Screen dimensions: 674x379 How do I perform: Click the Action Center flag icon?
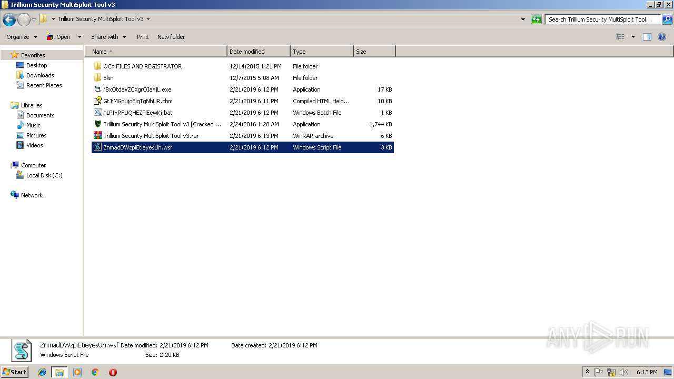[x=599, y=372]
